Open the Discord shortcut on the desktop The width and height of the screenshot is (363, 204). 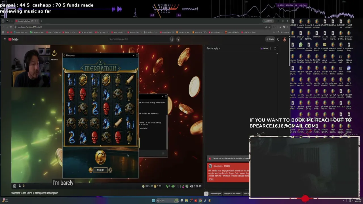(x=349, y=69)
